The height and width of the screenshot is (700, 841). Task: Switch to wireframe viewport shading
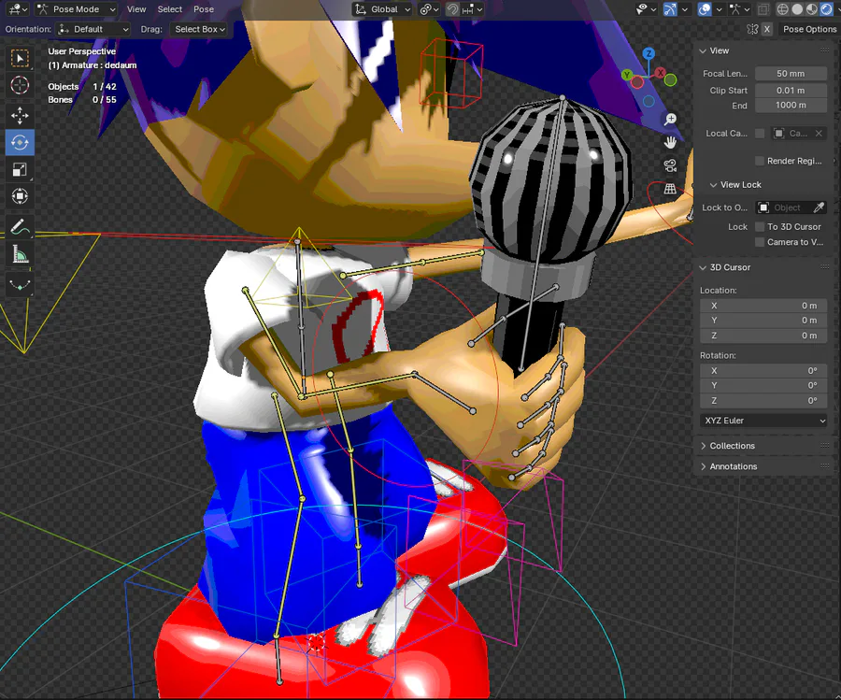(x=782, y=9)
